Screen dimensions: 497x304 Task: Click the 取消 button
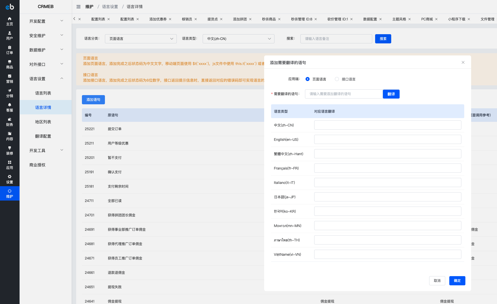[x=437, y=281]
